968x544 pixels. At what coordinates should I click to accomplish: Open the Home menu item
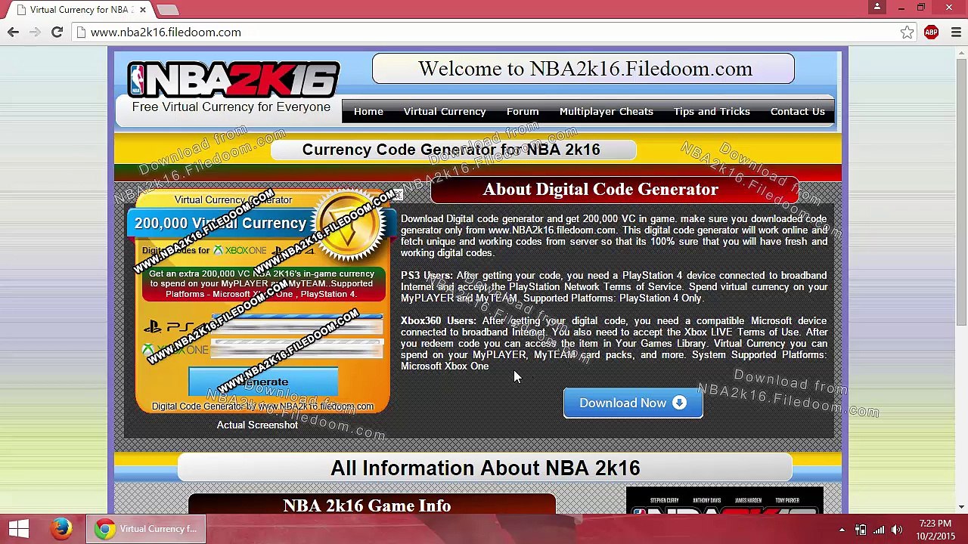pos(368,111)
